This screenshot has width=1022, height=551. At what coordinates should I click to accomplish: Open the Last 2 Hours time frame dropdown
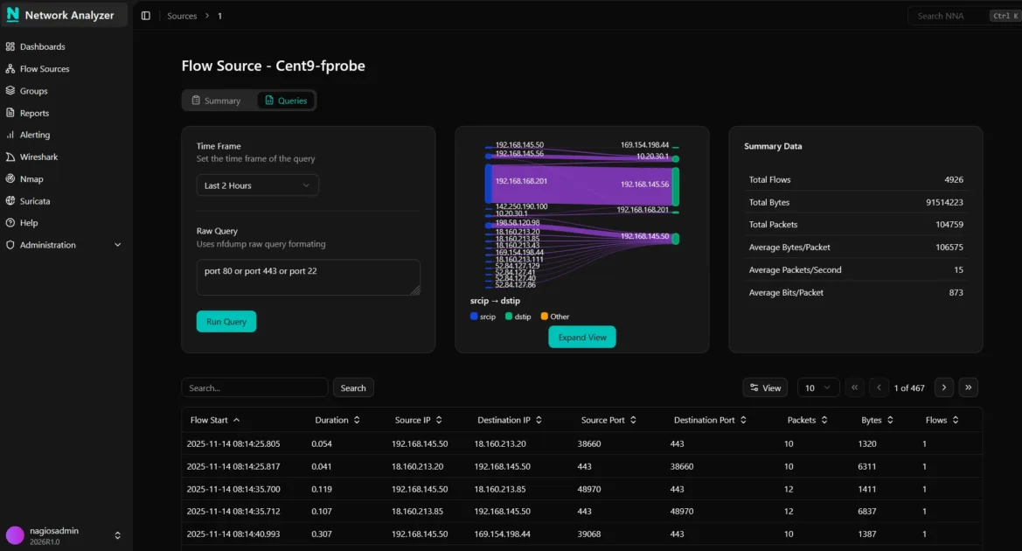point(257,185)
